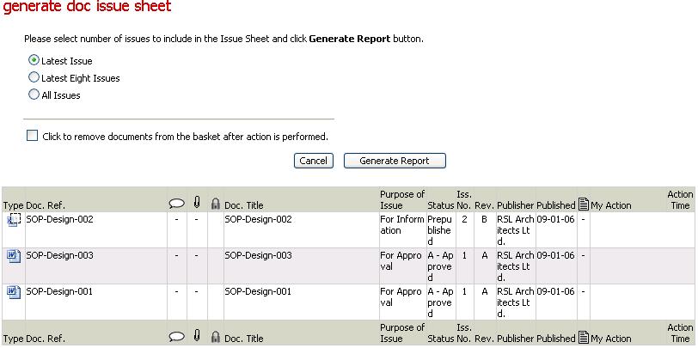Open the Word icon for SOP-Design-001

coord(14,292)
